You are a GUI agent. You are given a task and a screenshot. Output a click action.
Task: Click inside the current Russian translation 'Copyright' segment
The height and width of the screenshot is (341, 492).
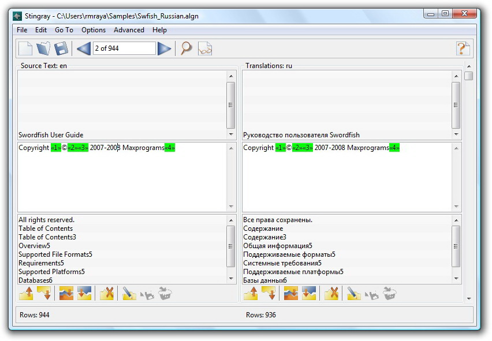(346, 177)
